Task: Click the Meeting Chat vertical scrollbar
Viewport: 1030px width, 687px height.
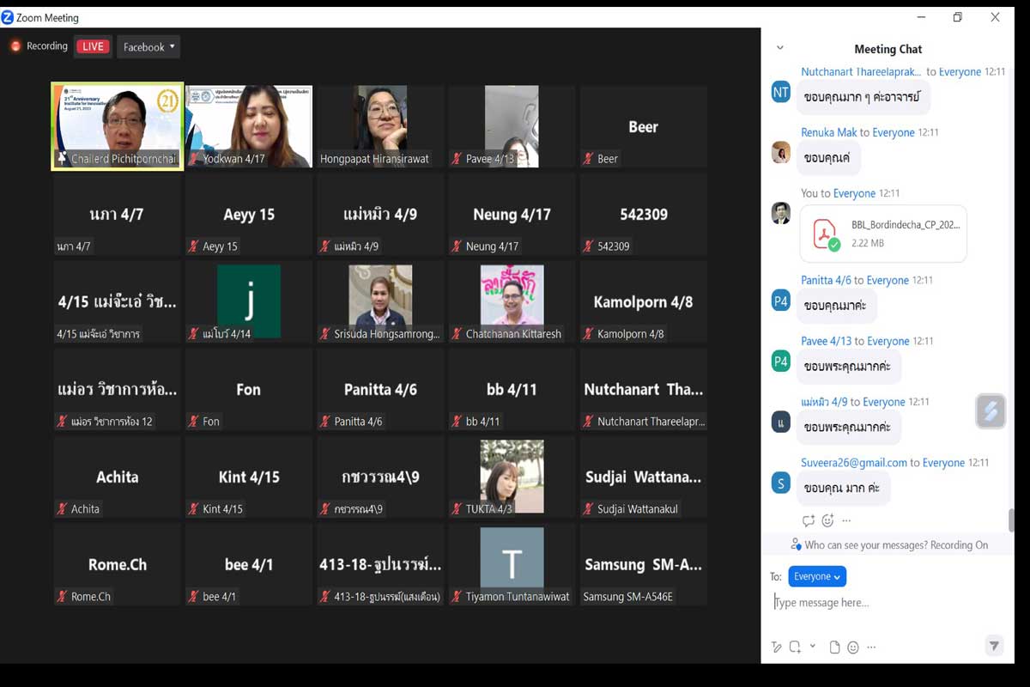Action: click(x=1012, y=520)
